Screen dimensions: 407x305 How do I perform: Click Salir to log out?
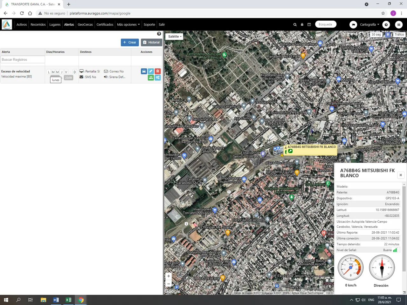tap(162, 24)
